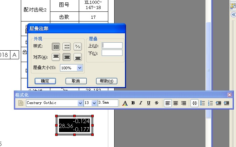Click the 3.5mm text height field
Viewport: 236px width, 147px height.
pyautogui.click(x=108, y=103)
